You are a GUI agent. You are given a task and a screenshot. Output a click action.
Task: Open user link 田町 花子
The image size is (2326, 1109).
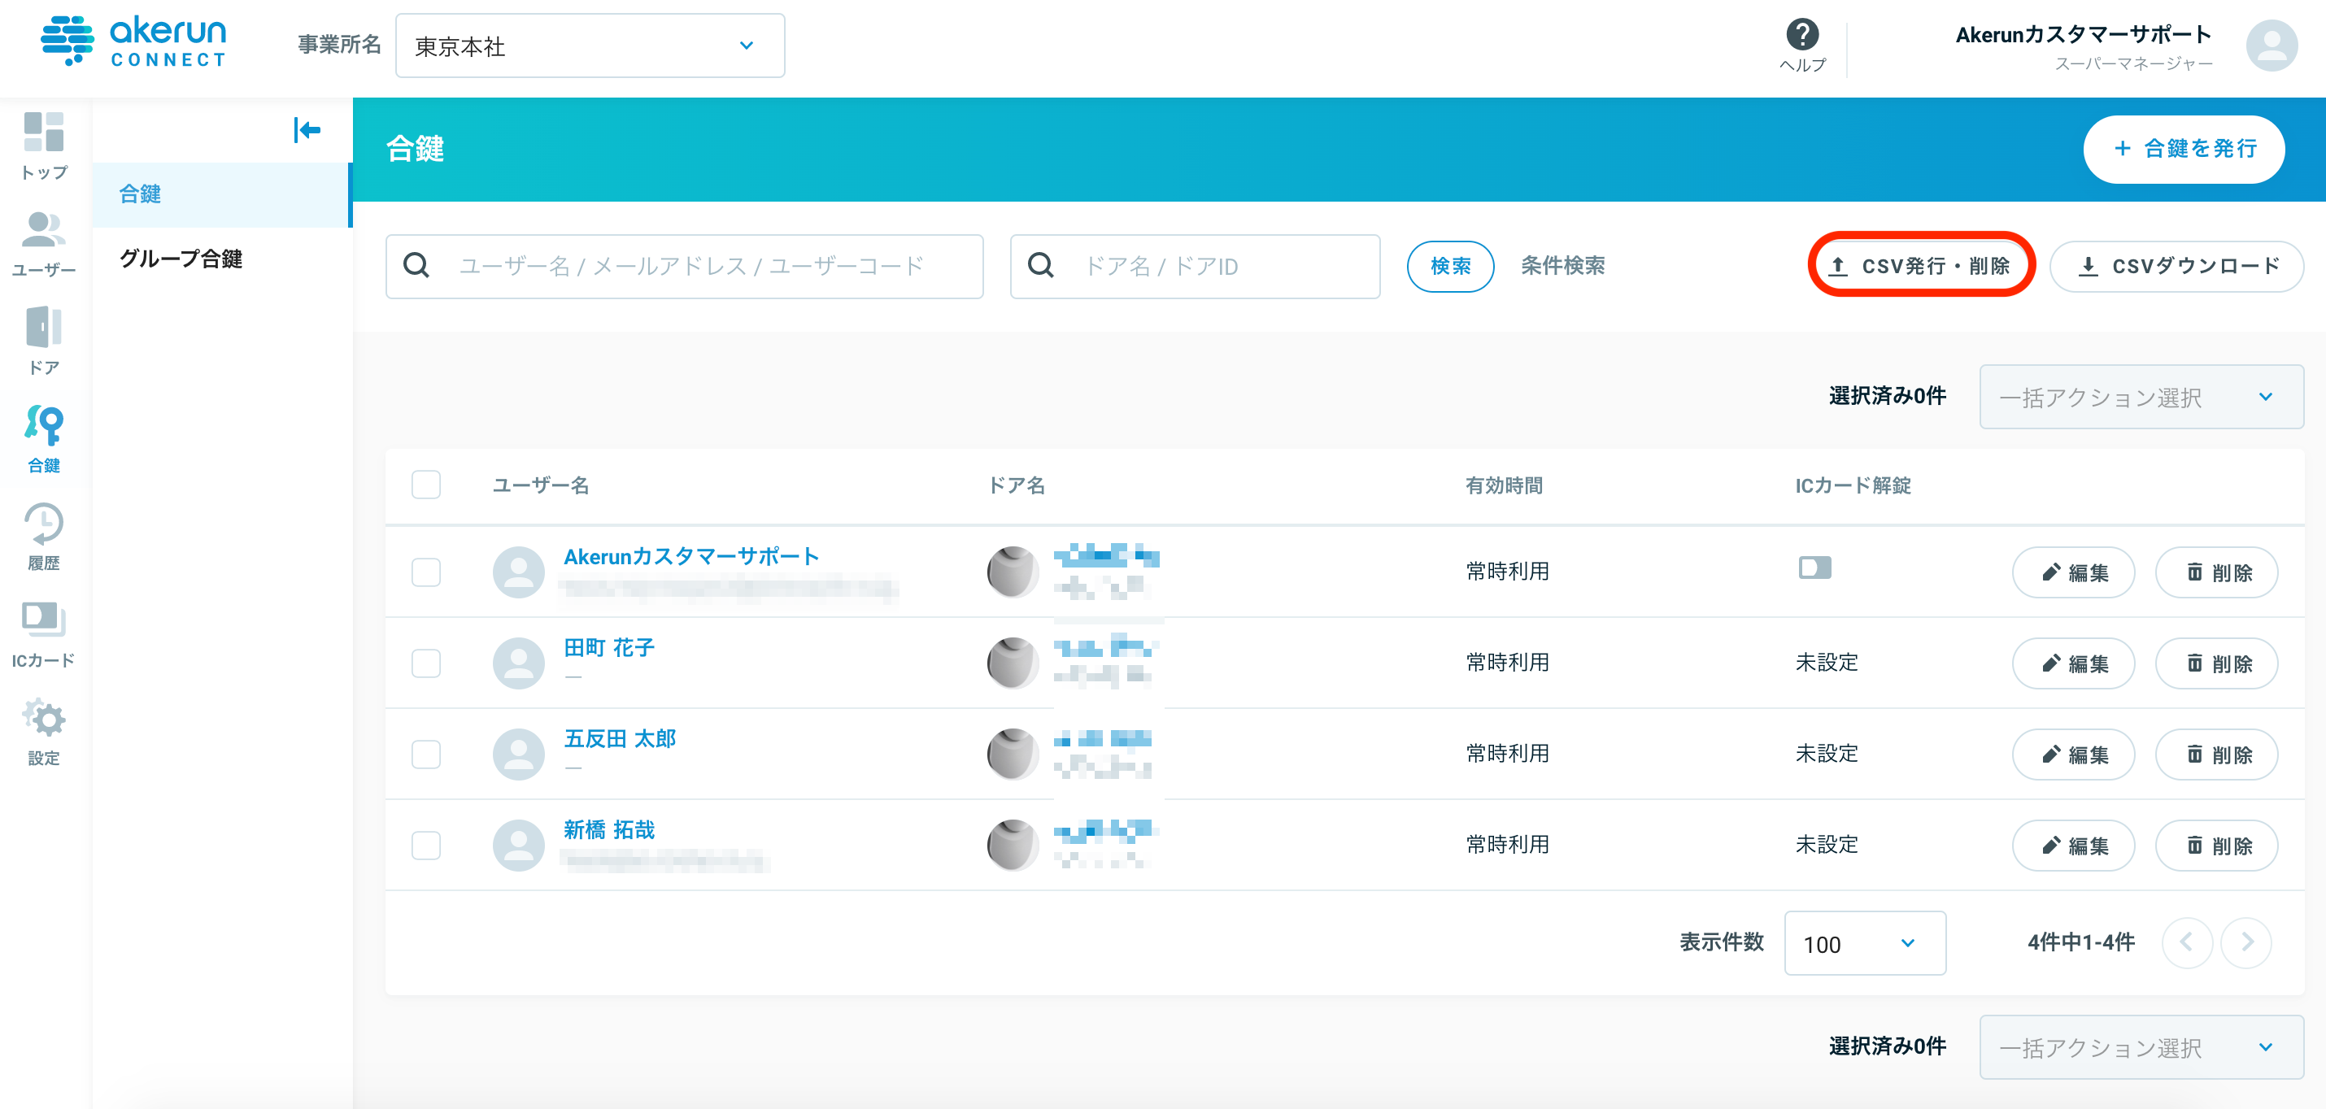(608, 648)
